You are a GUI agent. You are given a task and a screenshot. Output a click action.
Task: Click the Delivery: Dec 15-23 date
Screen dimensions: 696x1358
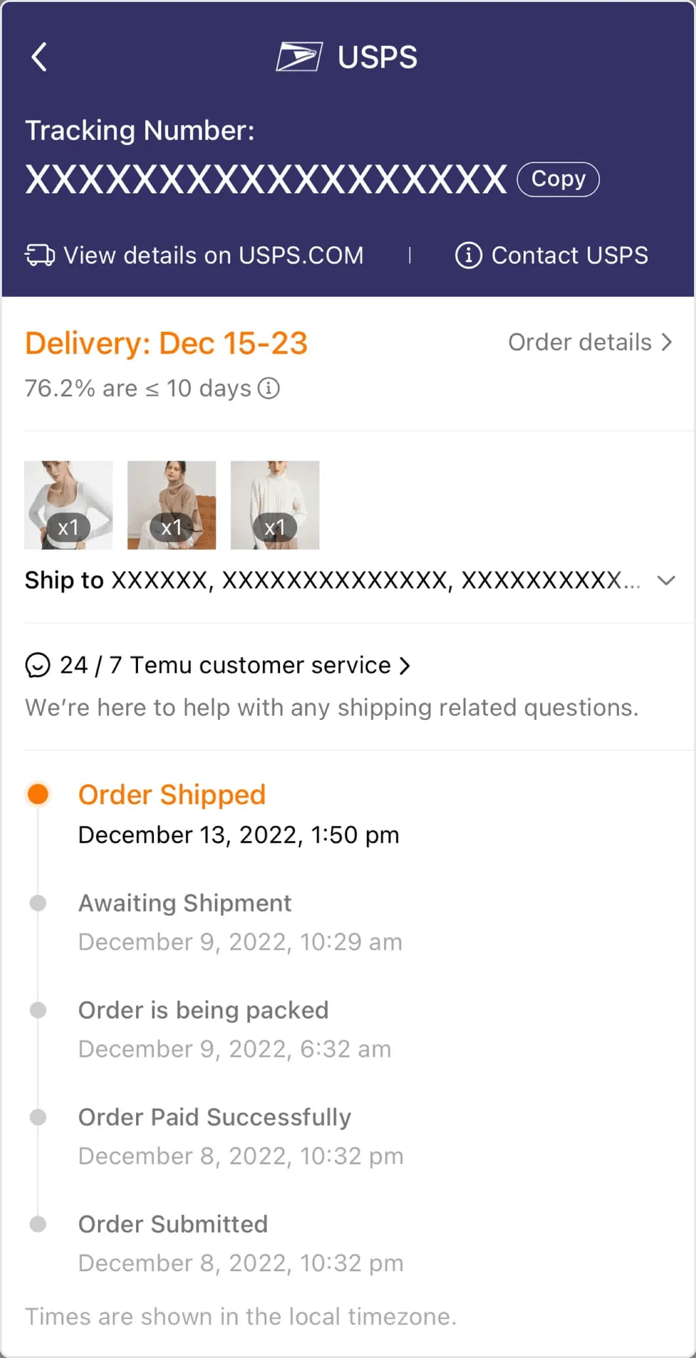point(166,342)
